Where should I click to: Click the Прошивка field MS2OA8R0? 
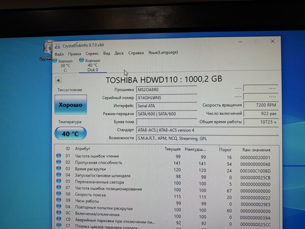tap(166, 90)
